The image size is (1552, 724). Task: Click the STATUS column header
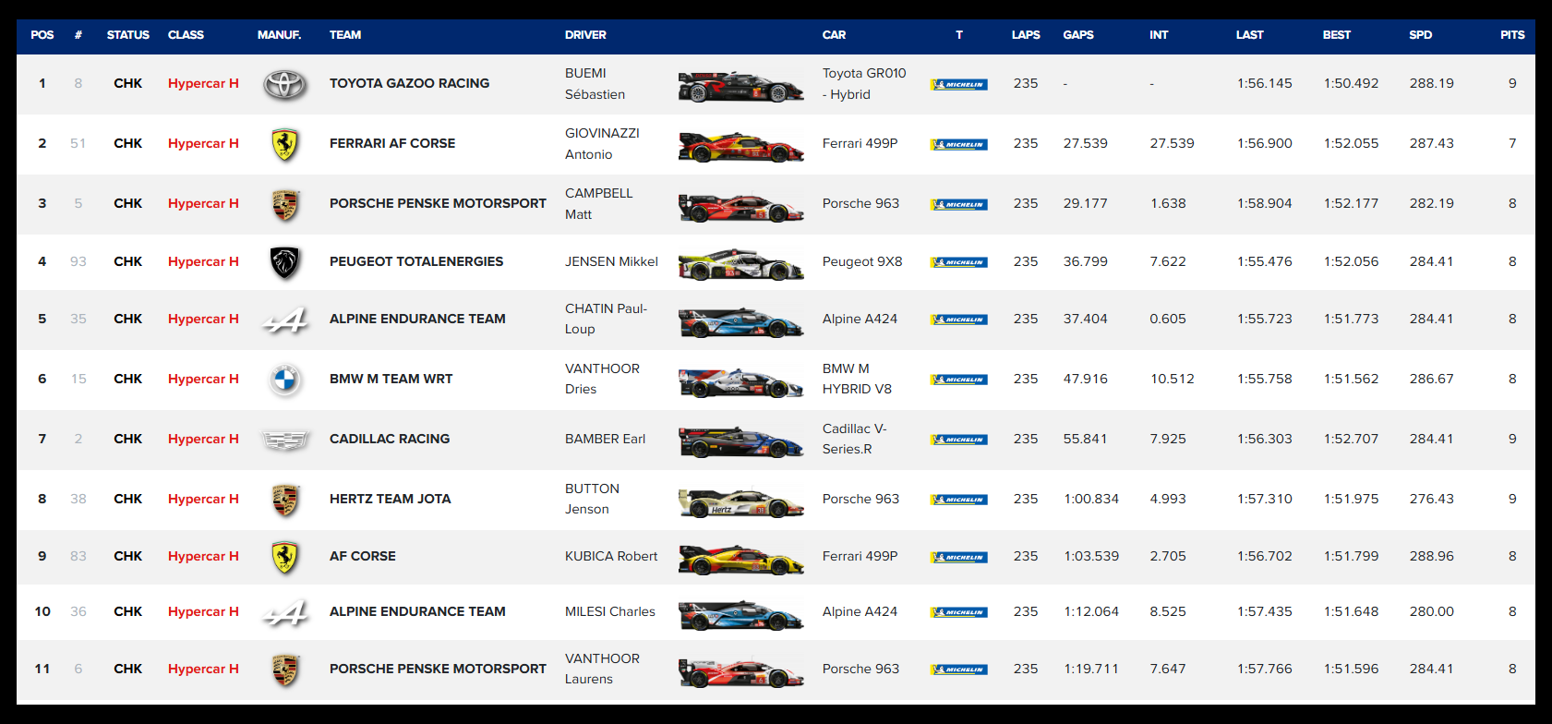(128, 35)
